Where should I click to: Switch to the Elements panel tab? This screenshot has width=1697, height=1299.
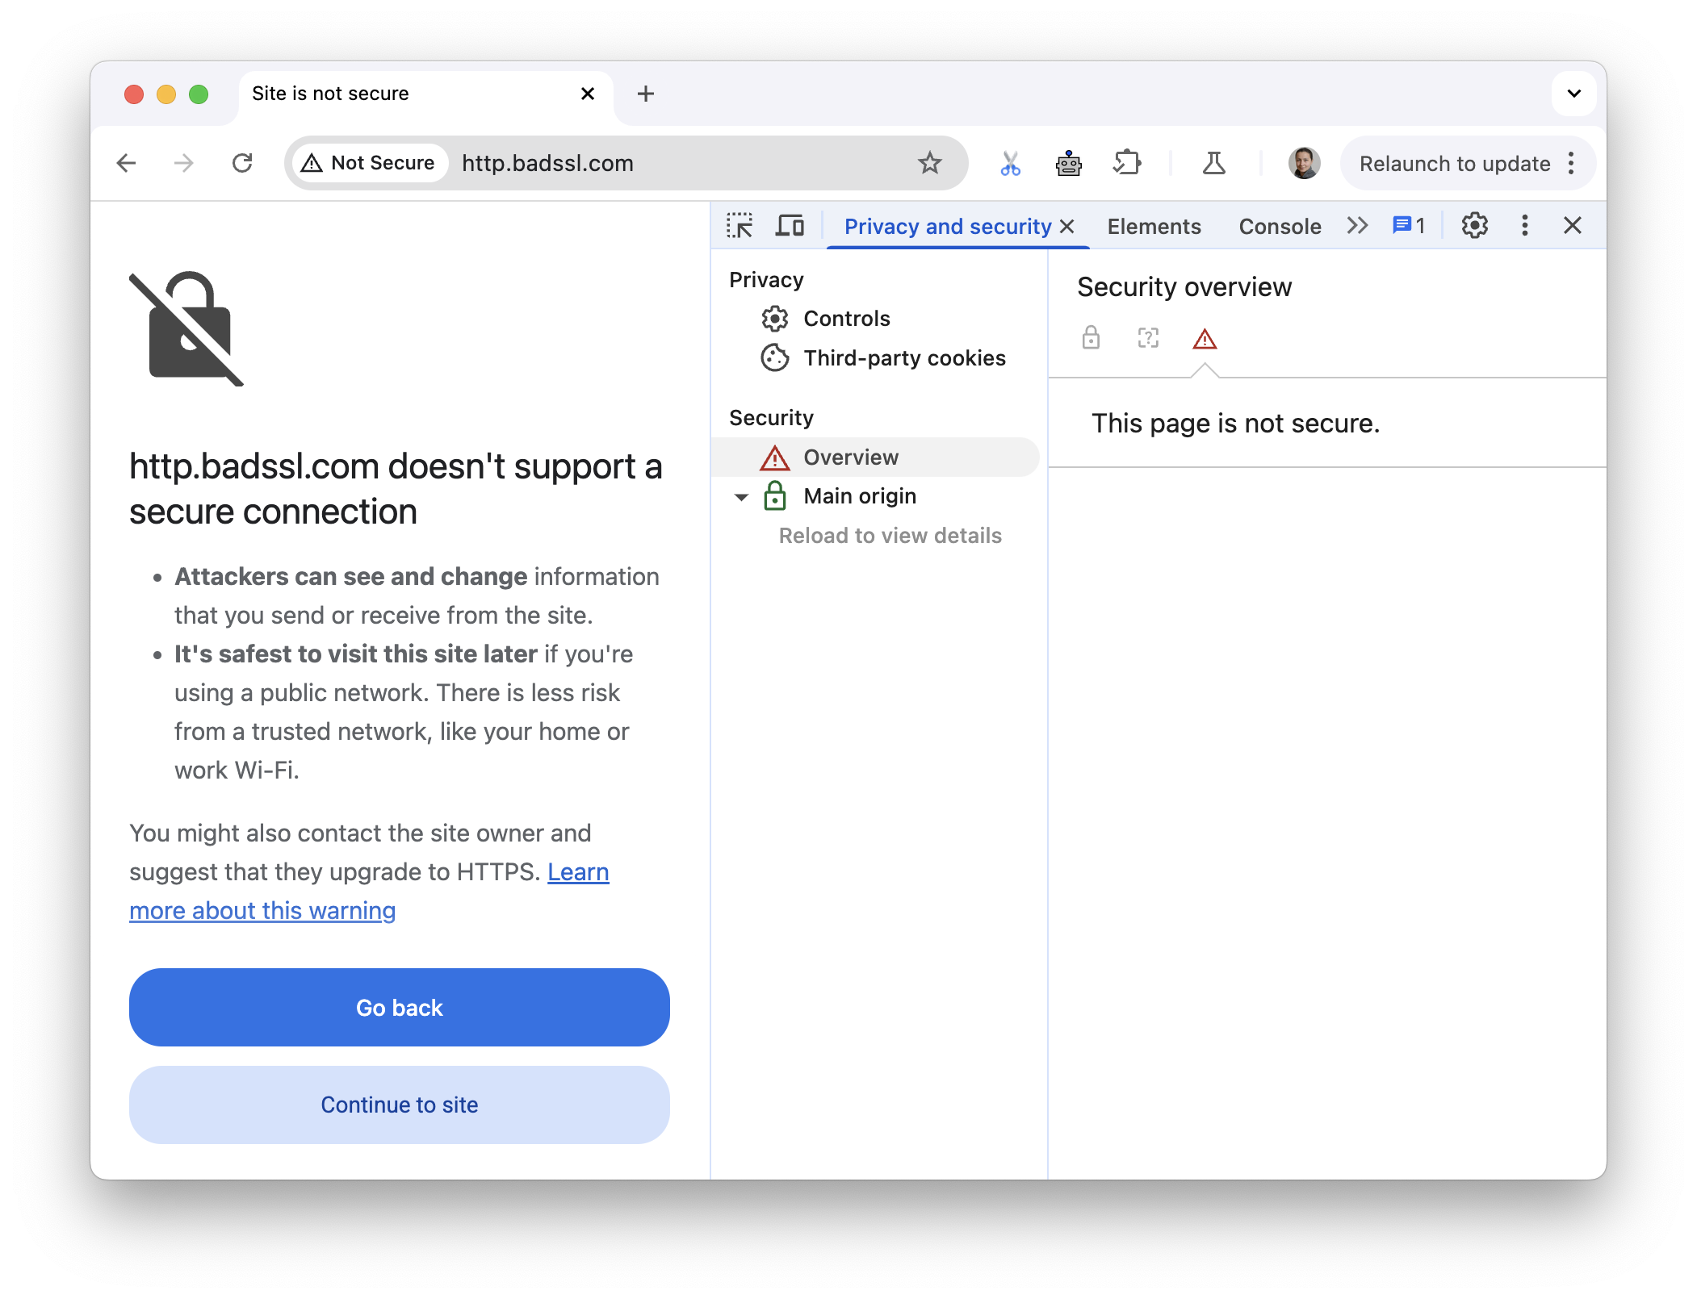click(x=1152, y=223)
